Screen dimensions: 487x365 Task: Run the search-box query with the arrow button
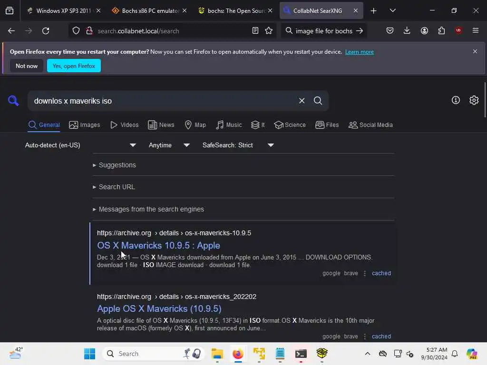[x=360, y=31]
